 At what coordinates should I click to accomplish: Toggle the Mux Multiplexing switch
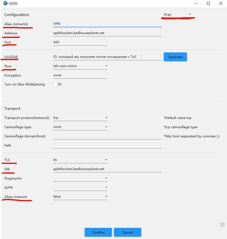[57, 84]
